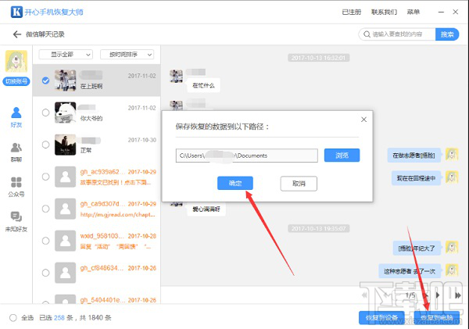Click sender avatar beside 在忙什么 message

tap(176, 76)
